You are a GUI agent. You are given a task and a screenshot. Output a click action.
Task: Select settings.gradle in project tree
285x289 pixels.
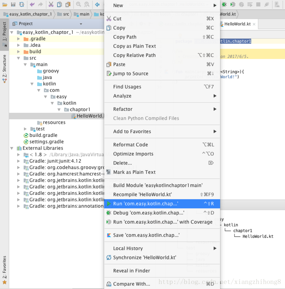[44, 142]
